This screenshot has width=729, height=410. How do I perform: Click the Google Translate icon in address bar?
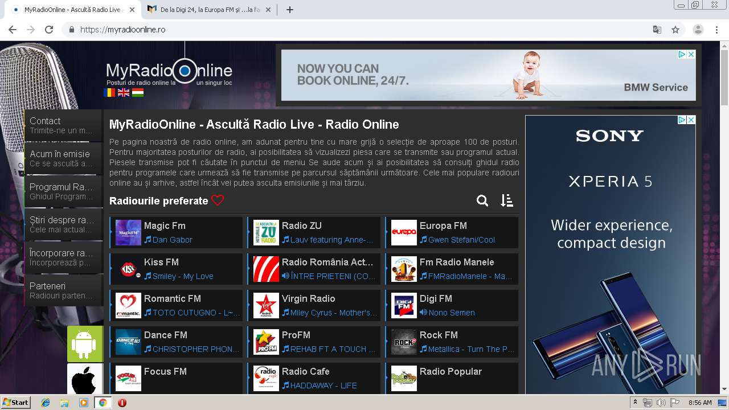(x=657, y=30)
